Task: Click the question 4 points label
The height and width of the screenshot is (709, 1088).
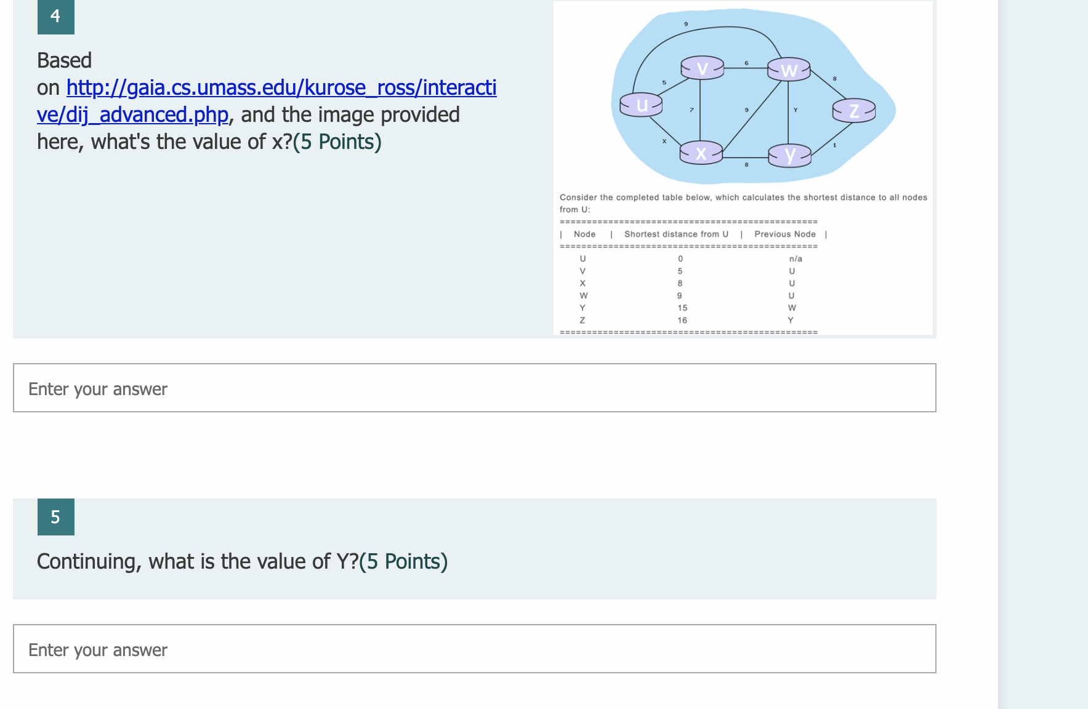Action: [337, 142]
